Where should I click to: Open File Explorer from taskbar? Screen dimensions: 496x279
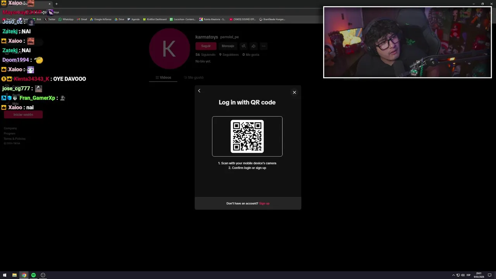click(14, 275)
